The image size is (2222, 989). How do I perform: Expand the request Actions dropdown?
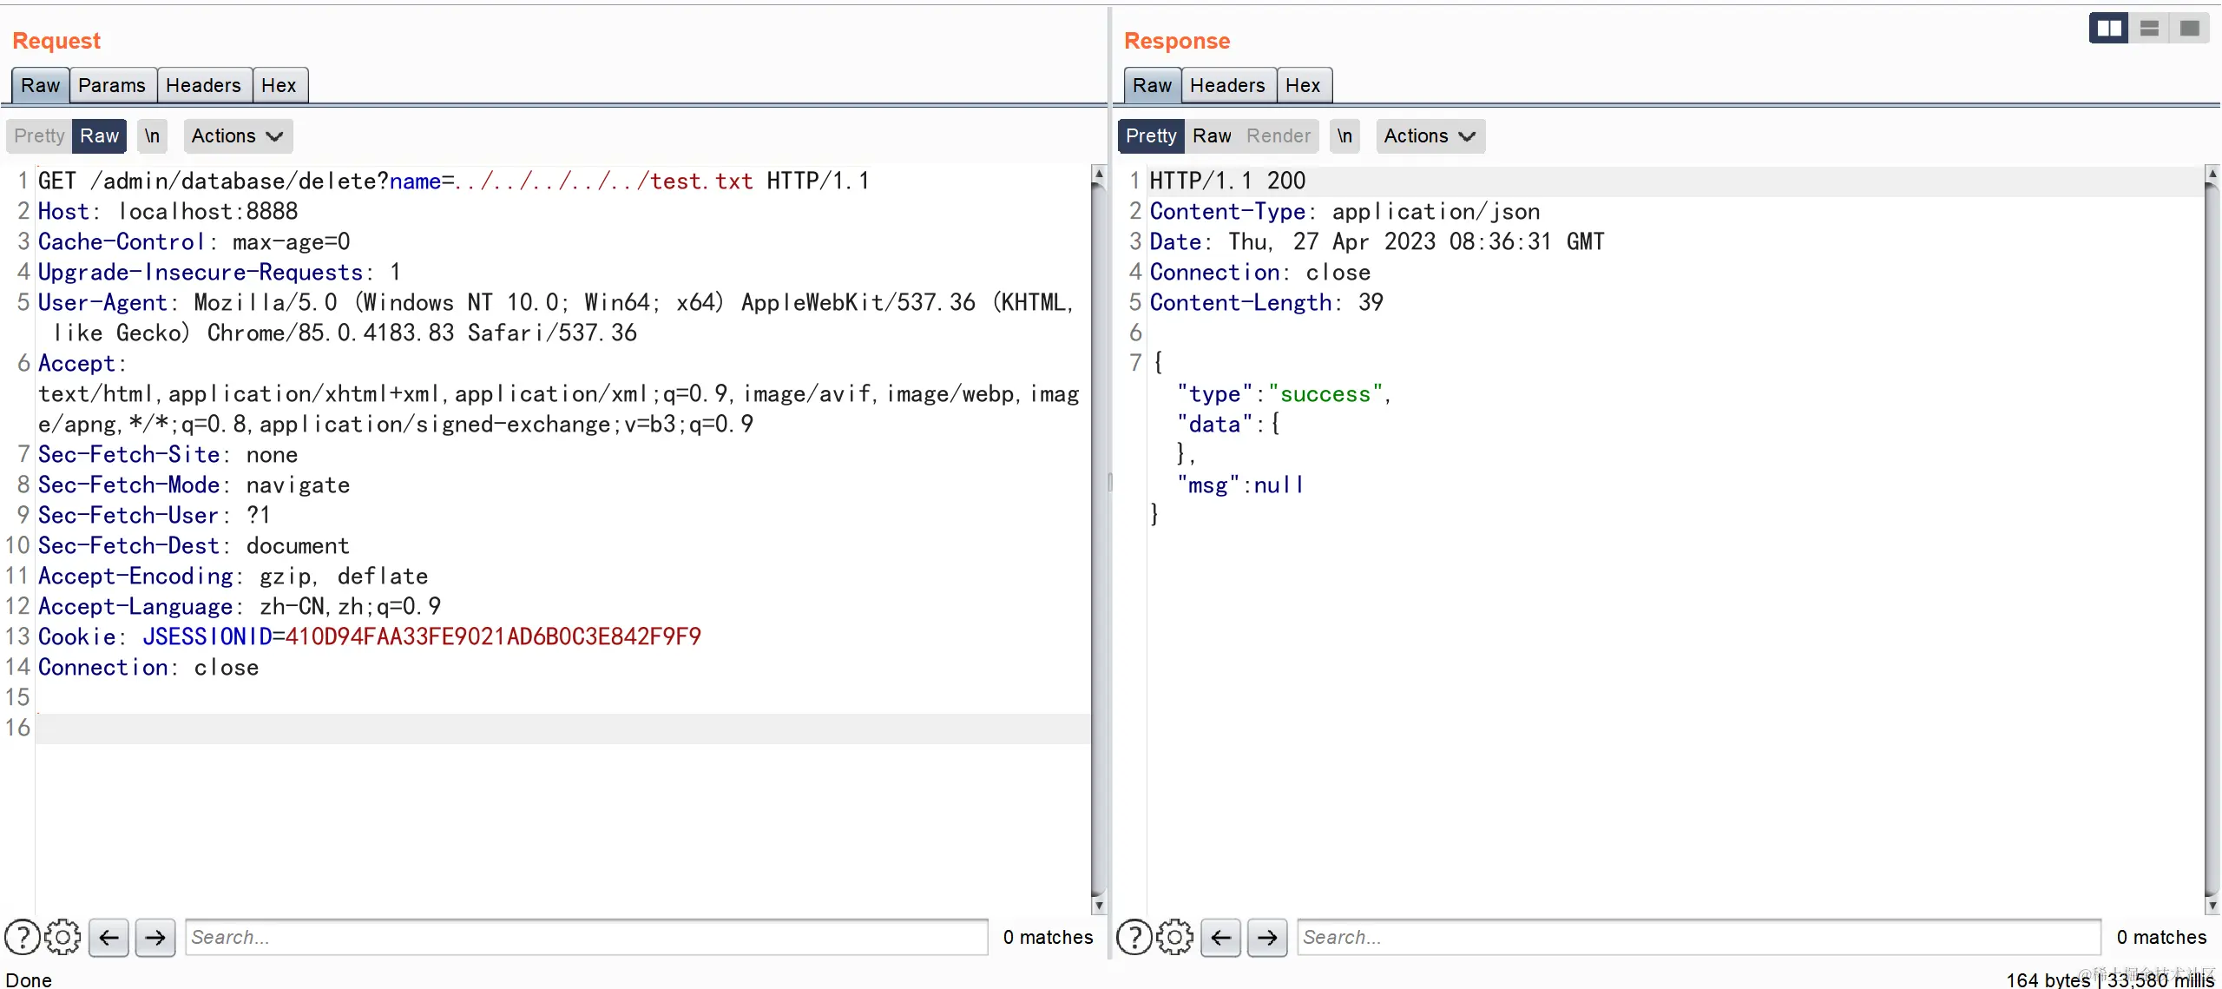pyautogui.click(x=237, y=136)
